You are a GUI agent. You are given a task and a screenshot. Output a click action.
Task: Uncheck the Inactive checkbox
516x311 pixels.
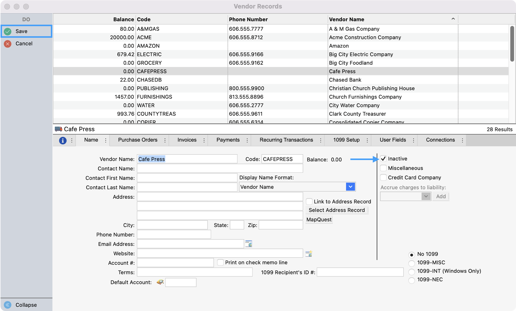tap(383, 159)
